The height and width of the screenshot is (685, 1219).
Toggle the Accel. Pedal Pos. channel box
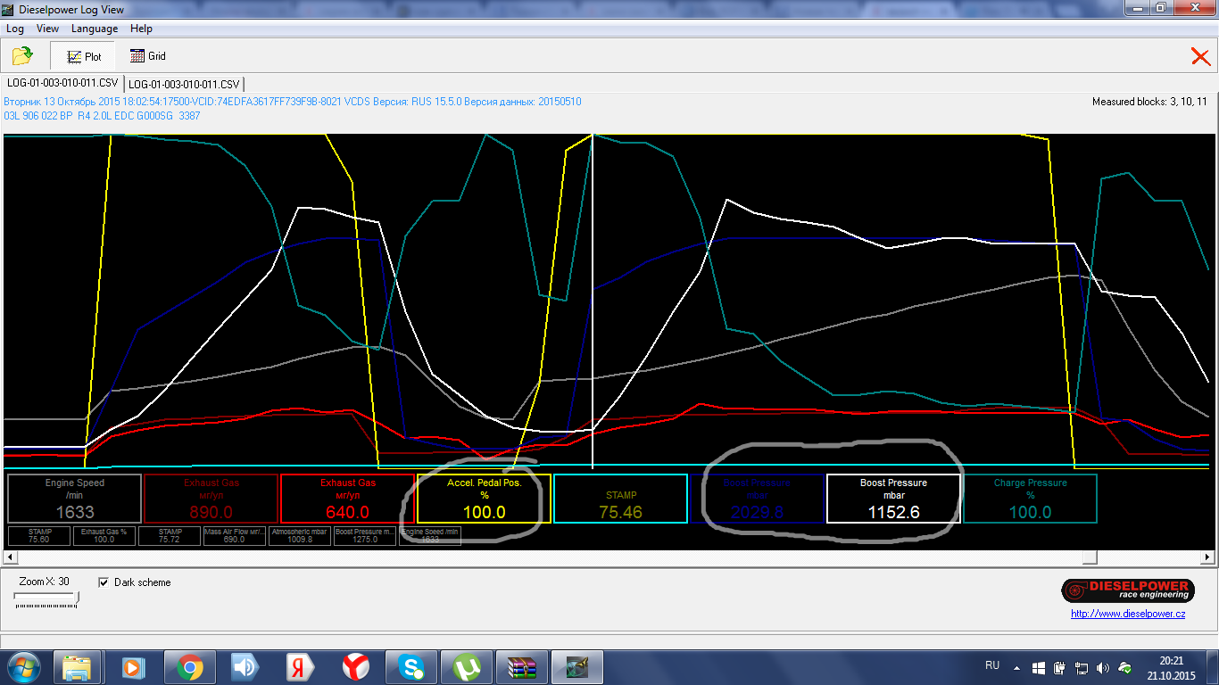click(x=484, y=498)
